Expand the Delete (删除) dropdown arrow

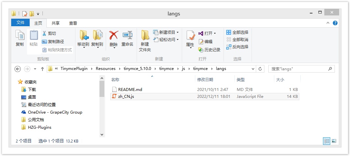pyautogui.click(x=114, y=48)
